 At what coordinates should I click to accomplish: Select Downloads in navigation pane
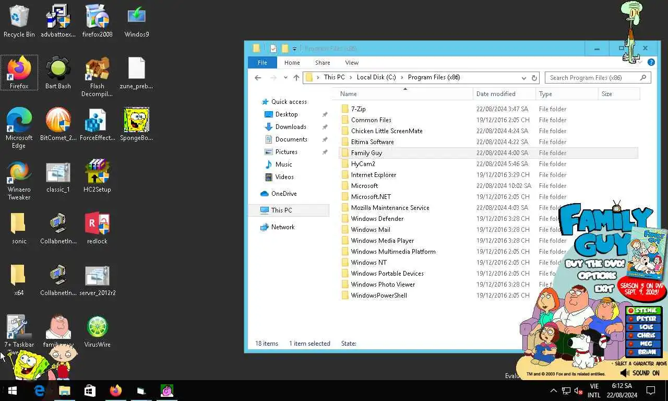tap(291, 127)
